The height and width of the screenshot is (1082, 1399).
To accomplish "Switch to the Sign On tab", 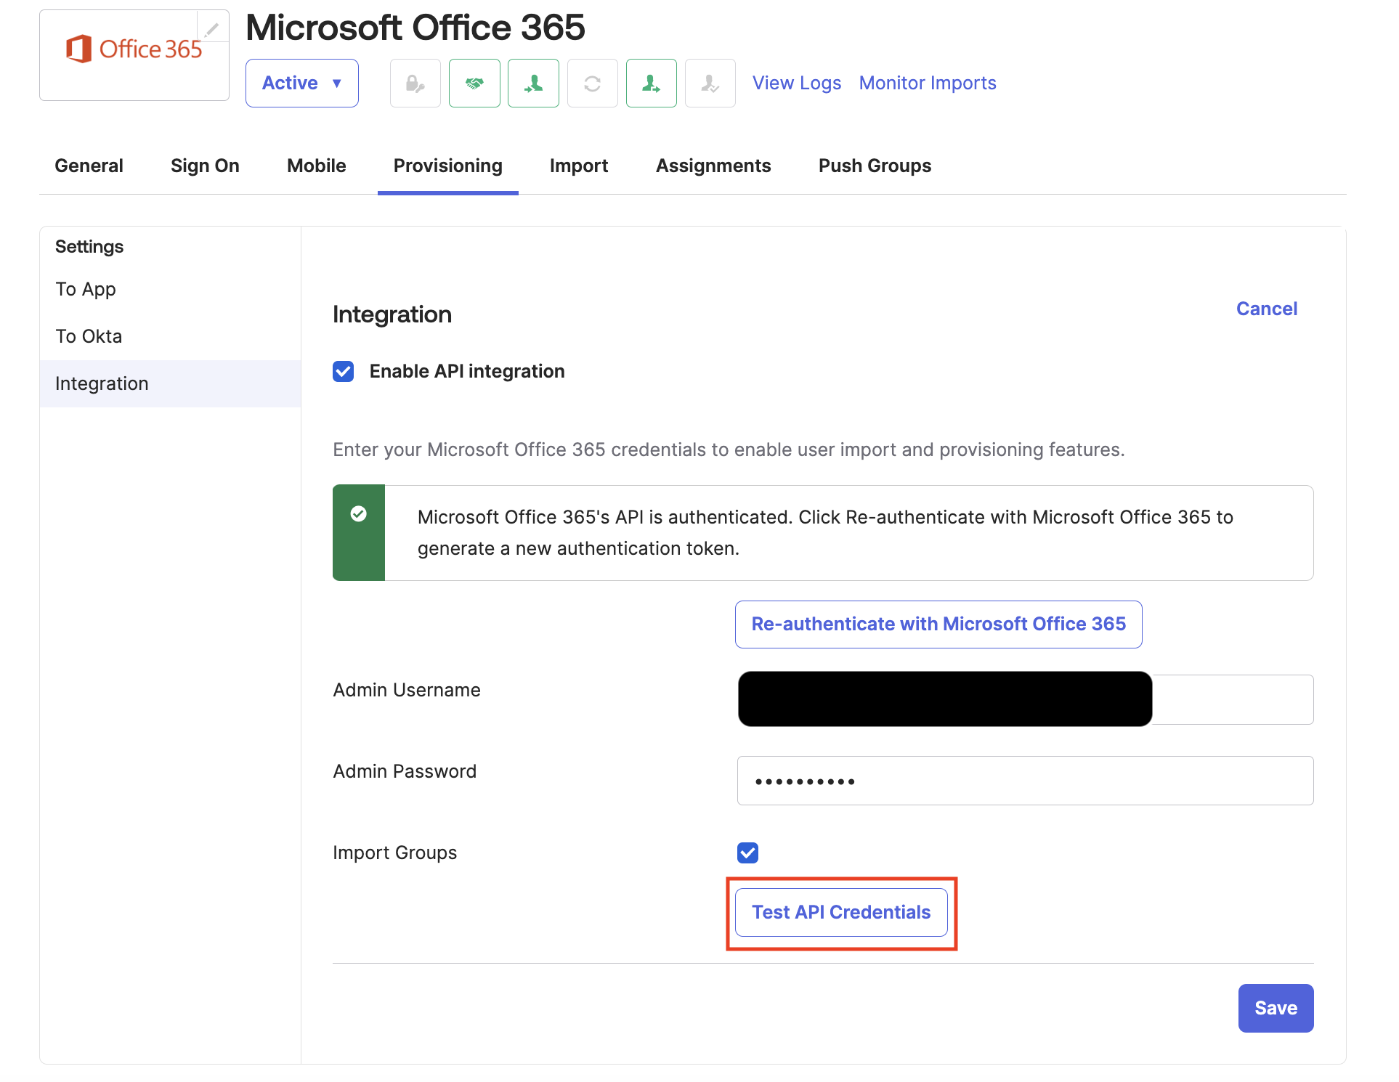I will [x=205, y=166].
